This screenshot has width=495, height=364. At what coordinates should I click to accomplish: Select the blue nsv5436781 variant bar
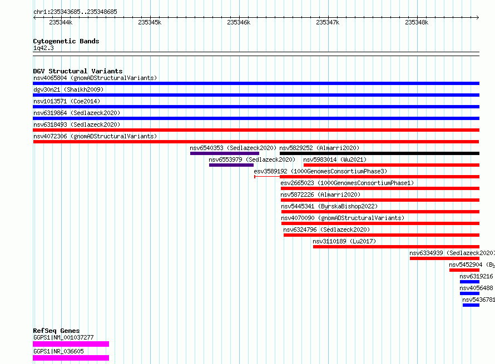click(x=471, y=305)
